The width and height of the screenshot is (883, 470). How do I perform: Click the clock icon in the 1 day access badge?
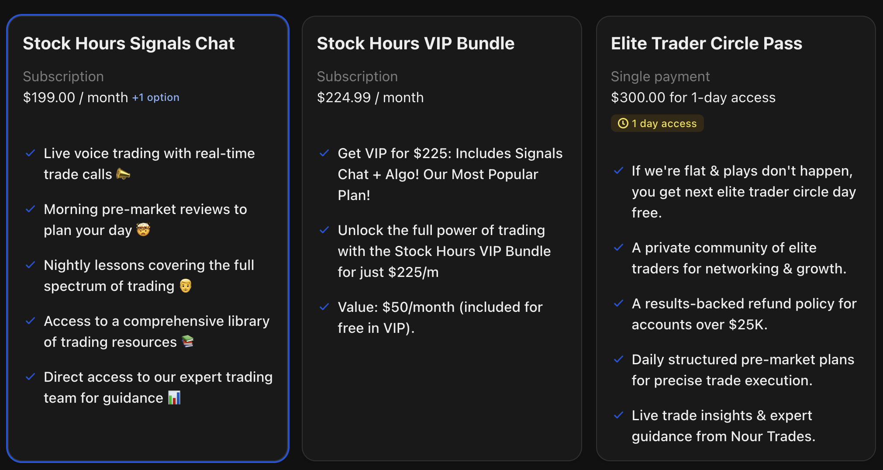click(x=623, y=123)
